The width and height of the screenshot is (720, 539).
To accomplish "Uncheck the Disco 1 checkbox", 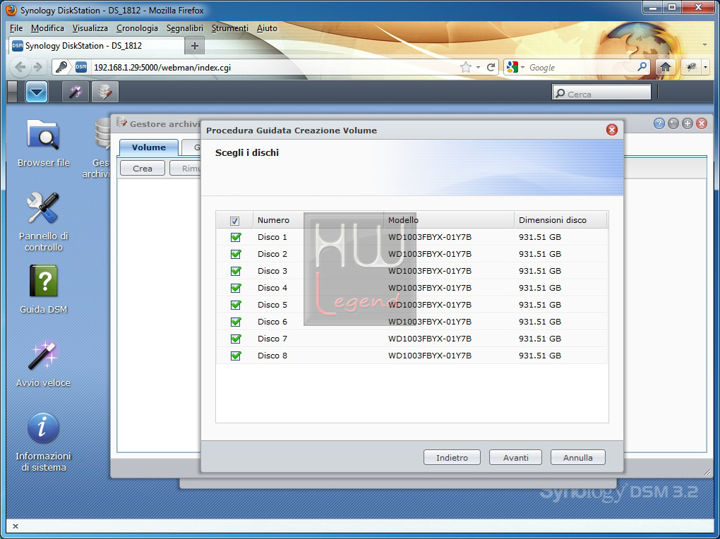I will pyautogui.click(x=236, y=237).
